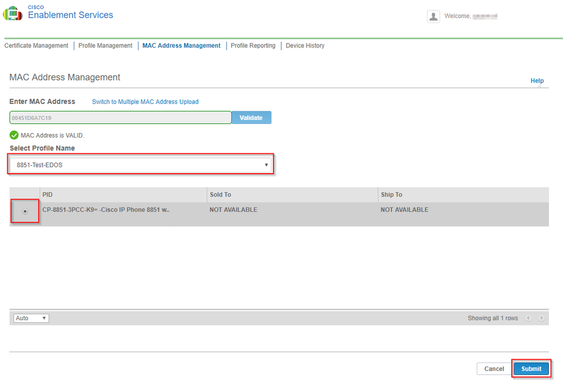
Task: Click the Submit button
Action: coord(531,369)
